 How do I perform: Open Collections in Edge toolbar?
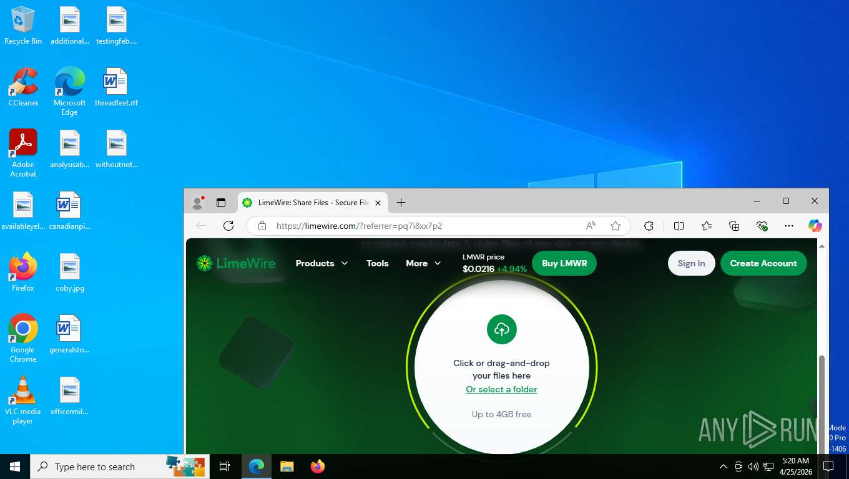pos(734,226)
